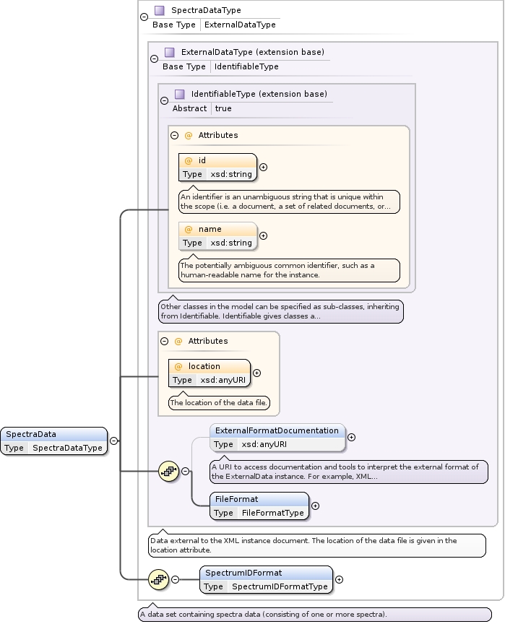Click the ExternalDataType purple square icon
This screenshot has height=624, width=505.
click(170, 53)
